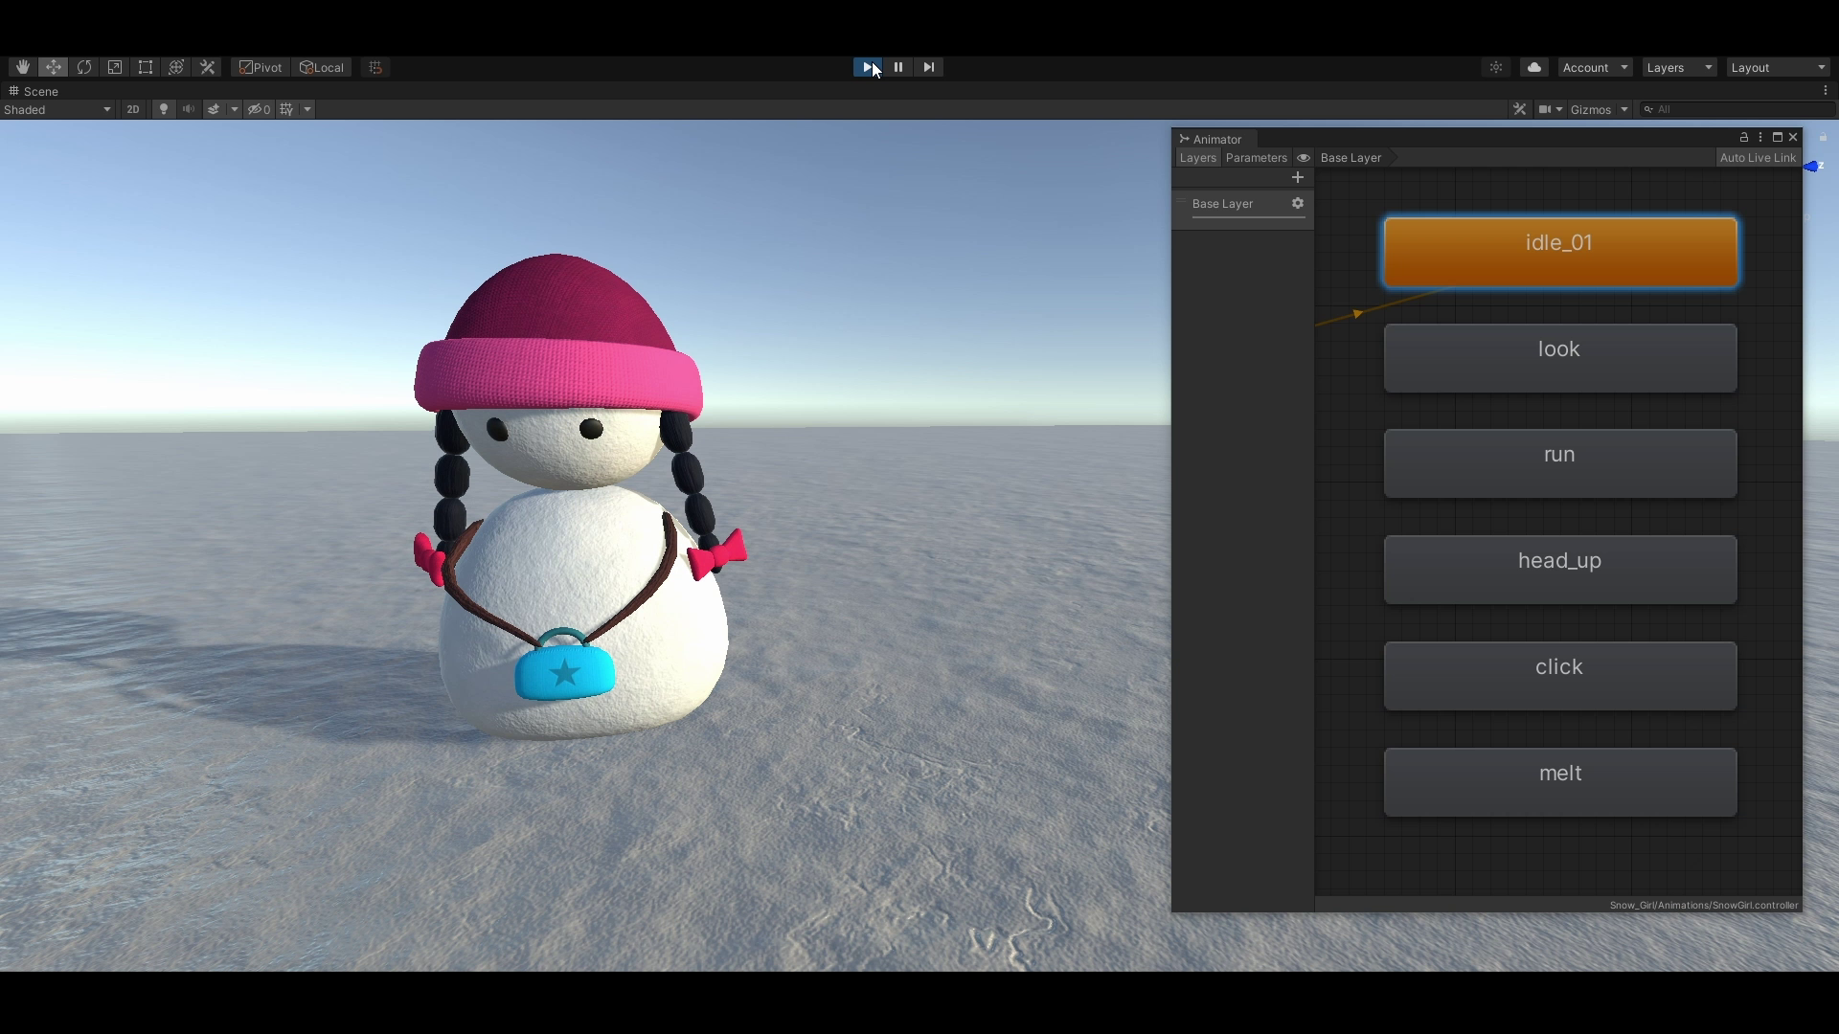Open scene camera settings
1839x1034 pixels.
1550,109
